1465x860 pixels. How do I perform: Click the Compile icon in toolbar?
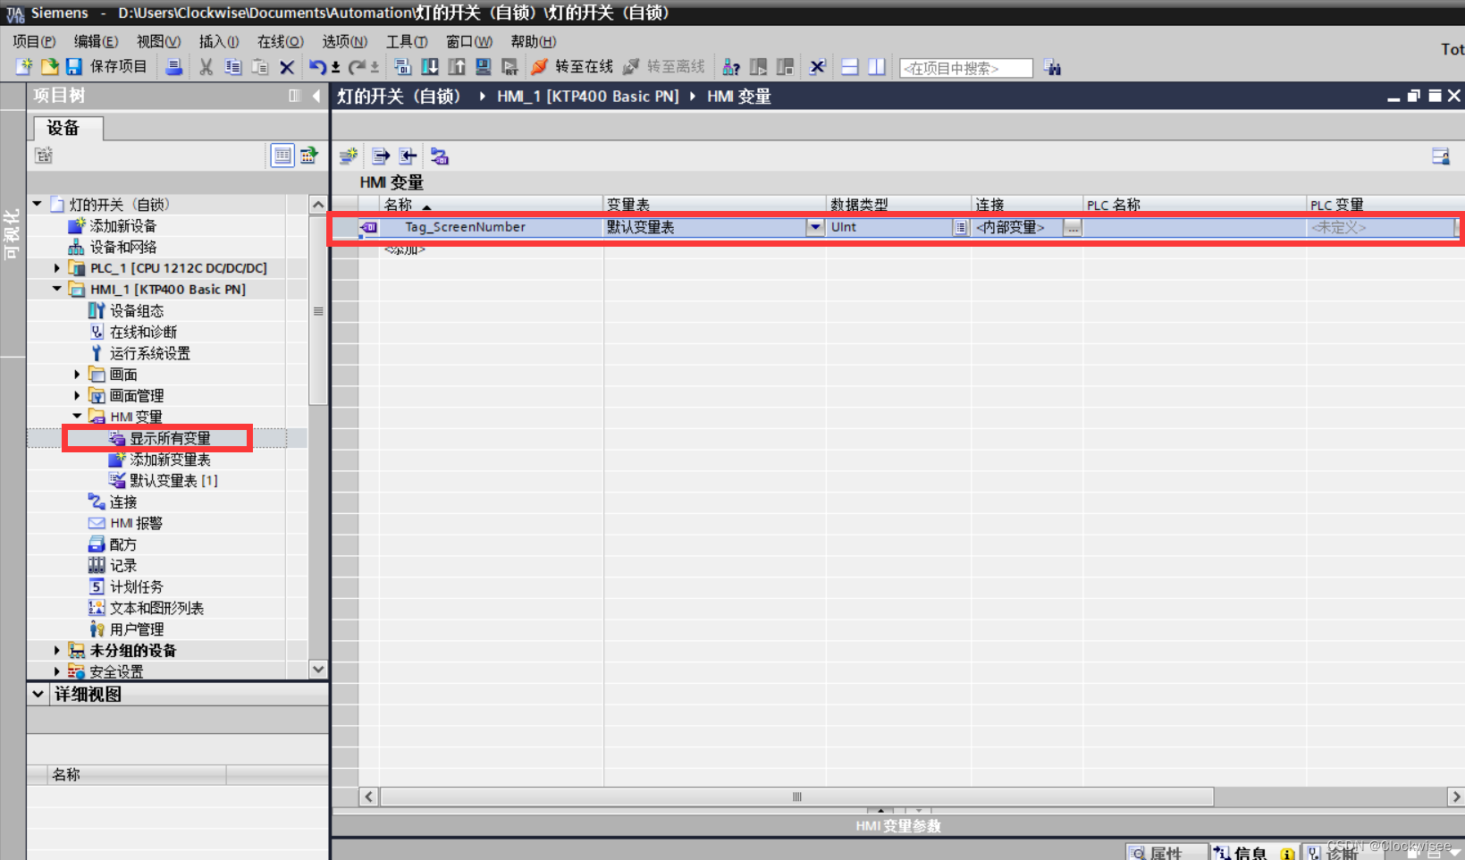point(402,67)
